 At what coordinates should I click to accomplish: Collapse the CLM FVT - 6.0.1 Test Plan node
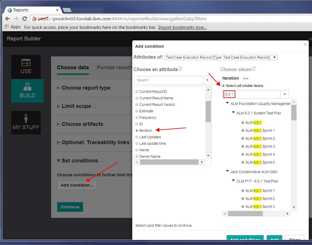[233, 180]
